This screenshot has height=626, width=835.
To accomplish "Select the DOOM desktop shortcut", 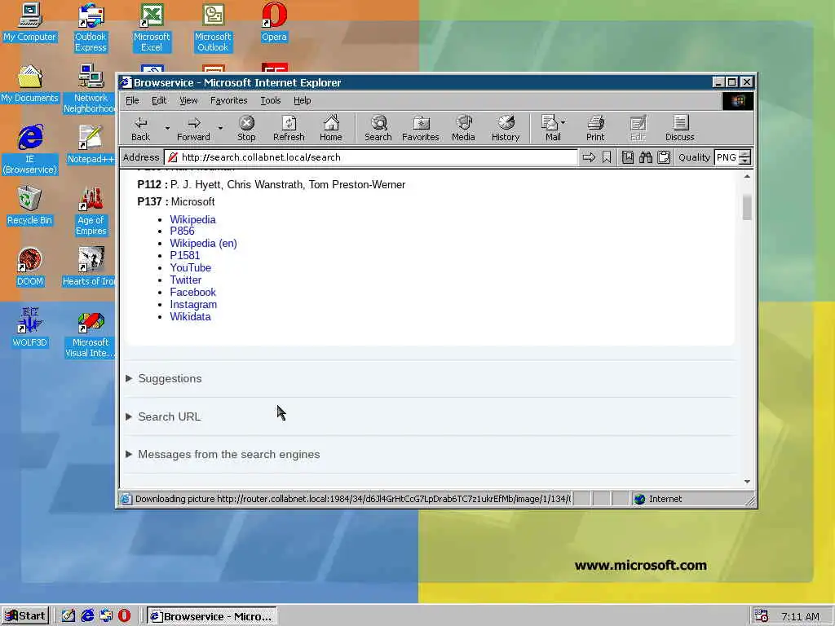I will pyautogui.click(x=30, y=267).
